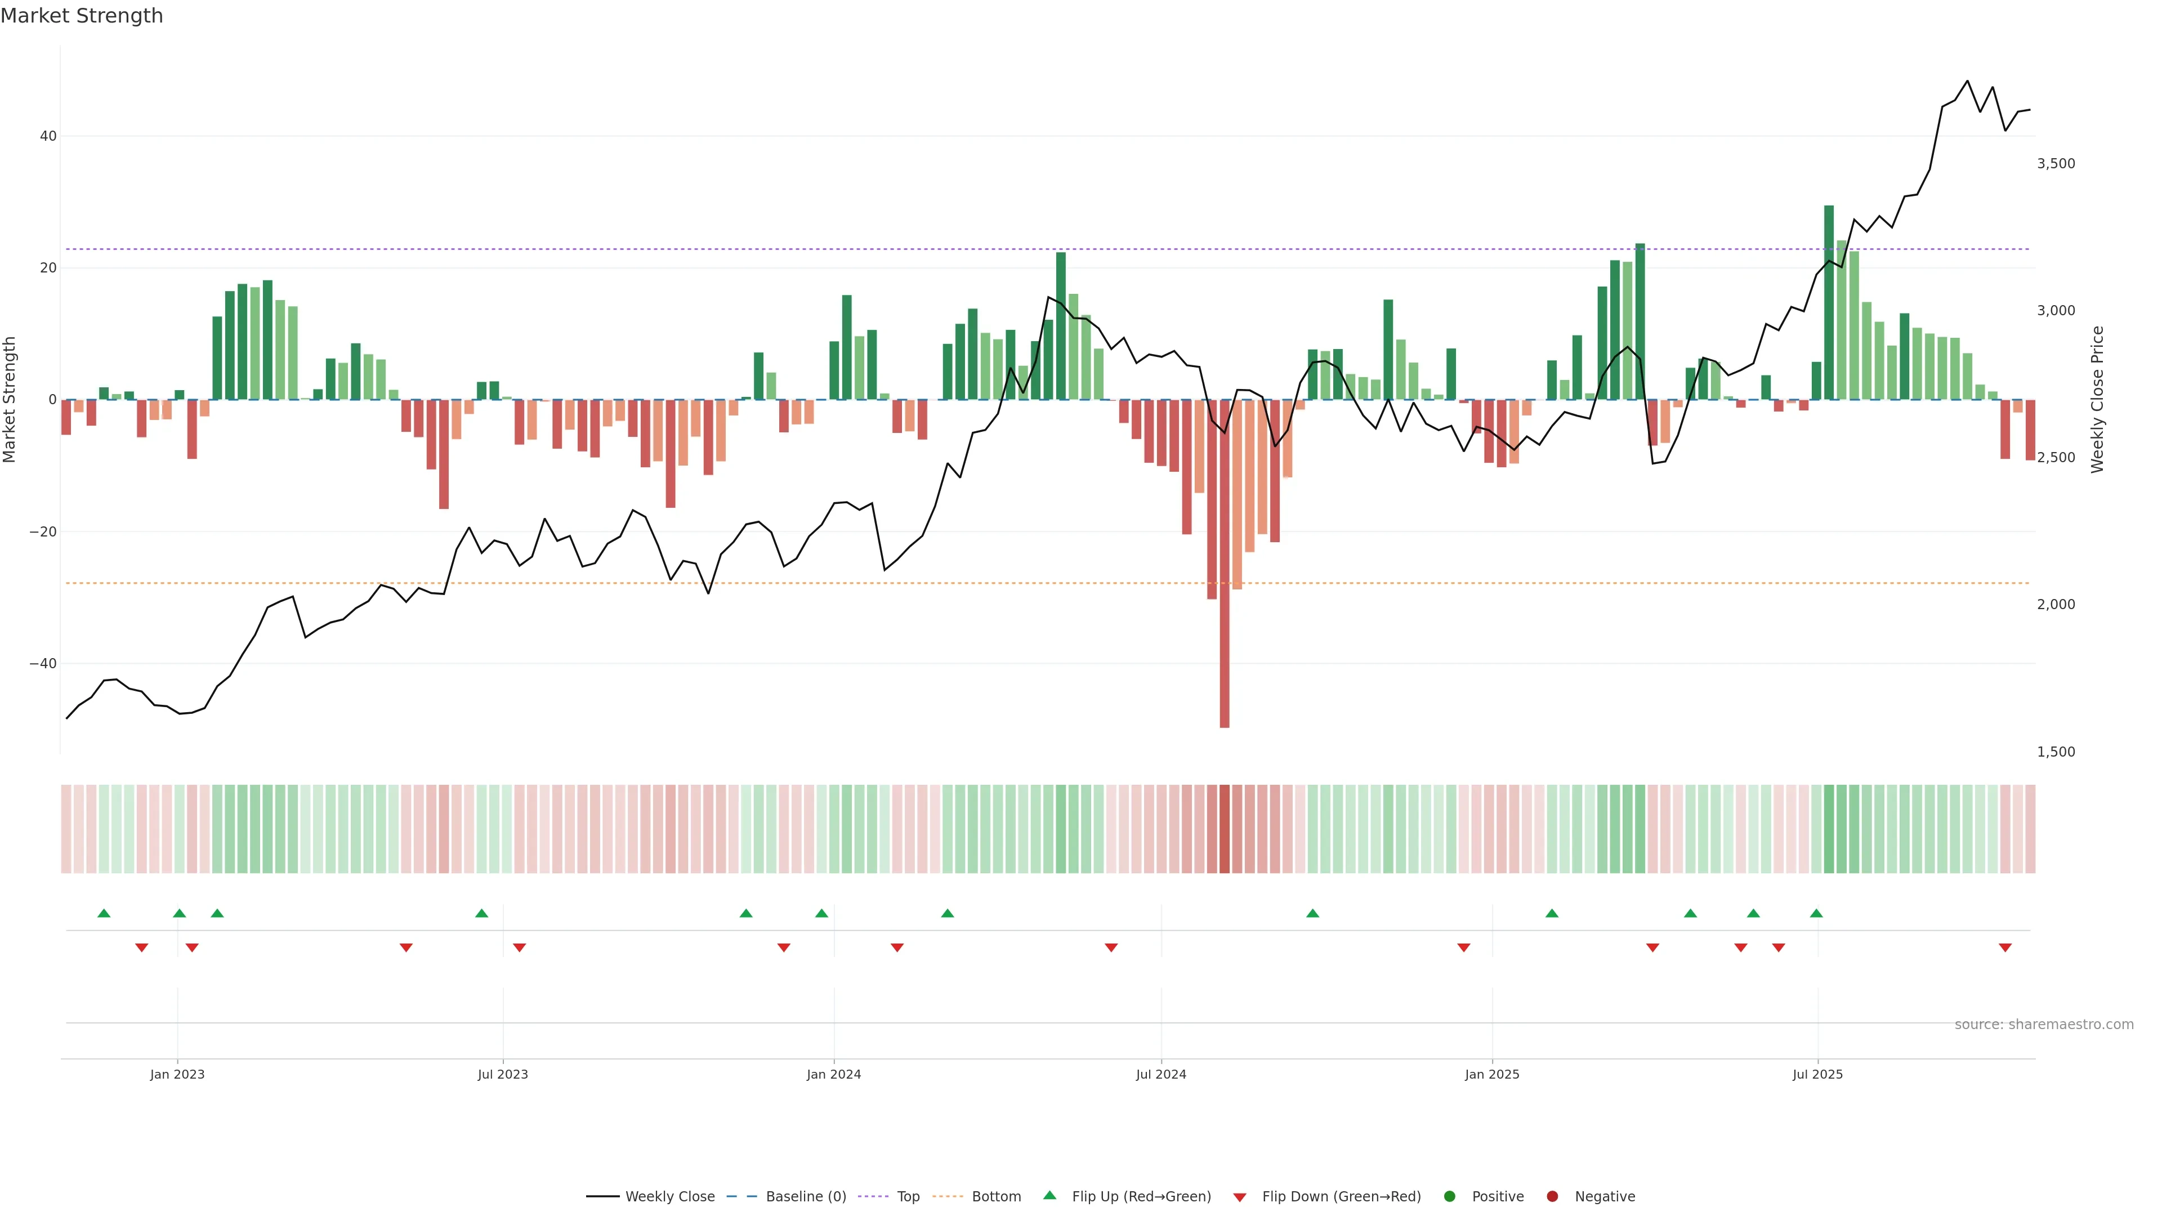This screenshot has width=2162, height=1216.
Task: Click the rightmost red flip-down triangle marker
Action: pos(2005,947)
